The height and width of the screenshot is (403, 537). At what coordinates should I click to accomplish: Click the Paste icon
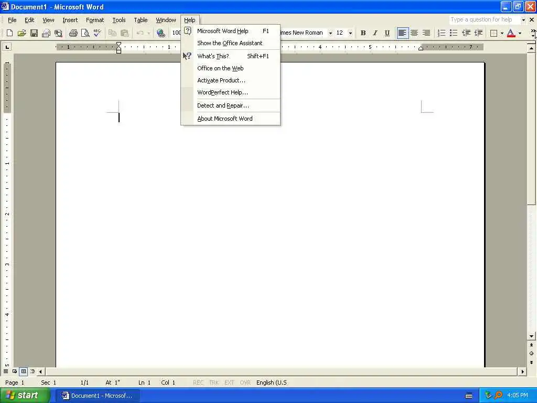(124, 33)
